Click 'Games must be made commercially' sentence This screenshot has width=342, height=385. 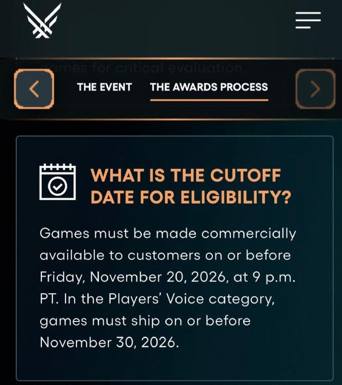point(168,233)
